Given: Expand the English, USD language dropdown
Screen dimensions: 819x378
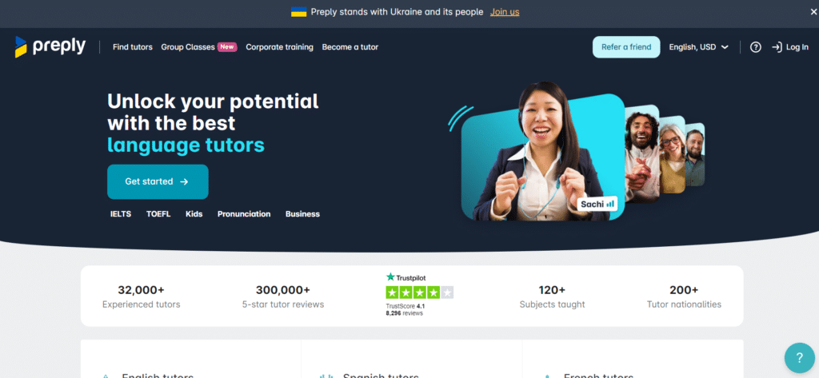Looking at the screenshot, I should (698, 47).
